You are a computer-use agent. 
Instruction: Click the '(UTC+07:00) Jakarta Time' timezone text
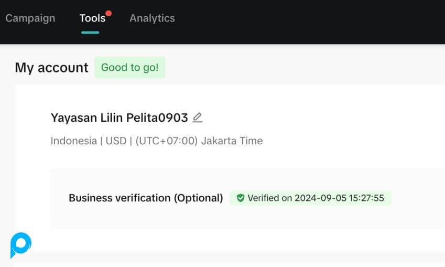(x=199, y=141)
